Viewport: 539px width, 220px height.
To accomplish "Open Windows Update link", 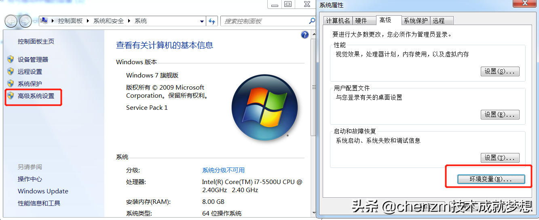I will pyautogui.click(x=43, y=191).
